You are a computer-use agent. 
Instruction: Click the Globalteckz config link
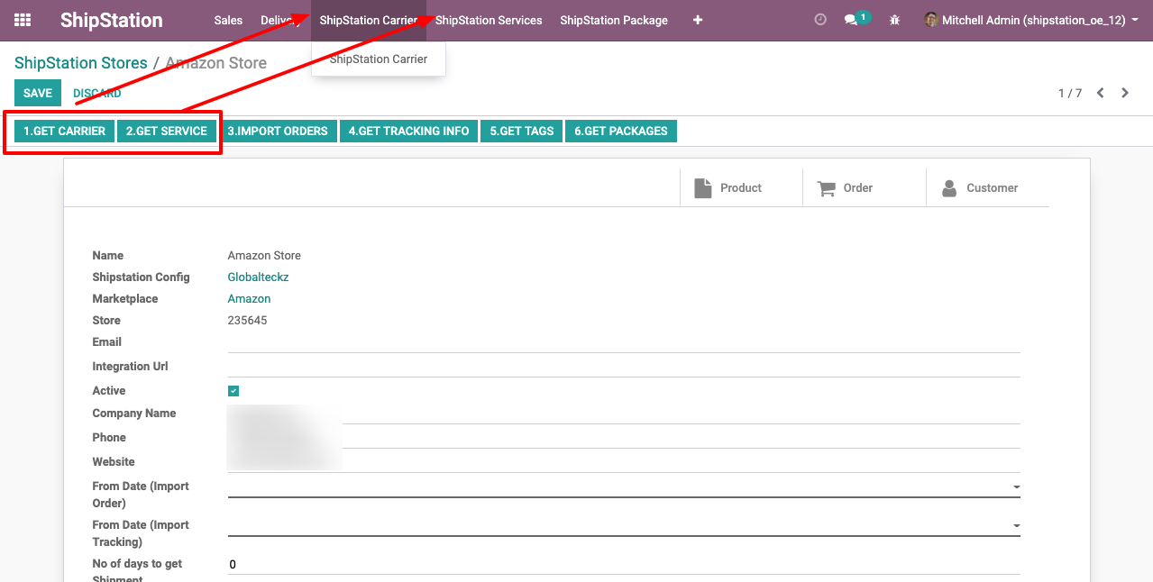258,277
